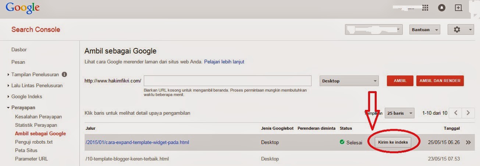Click green Selesai status check icon
The image size is (480, 166).
coord(342,142)
